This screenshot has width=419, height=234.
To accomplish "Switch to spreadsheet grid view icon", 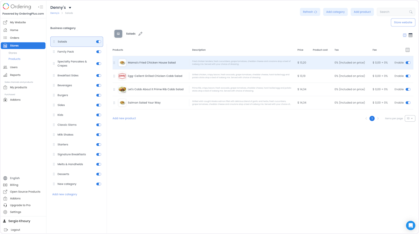I will click(x=411, y=35).
